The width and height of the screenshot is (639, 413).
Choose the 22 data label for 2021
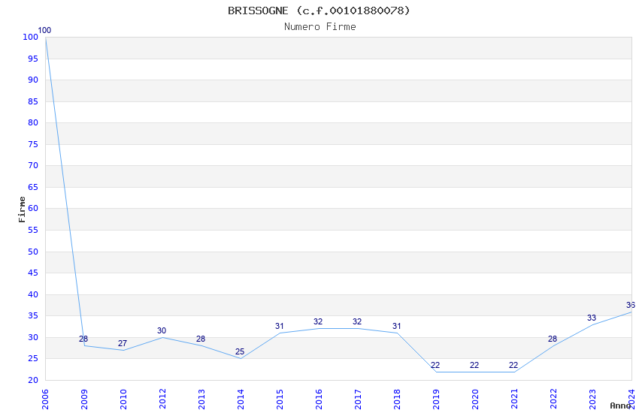(x=513, y=365)
